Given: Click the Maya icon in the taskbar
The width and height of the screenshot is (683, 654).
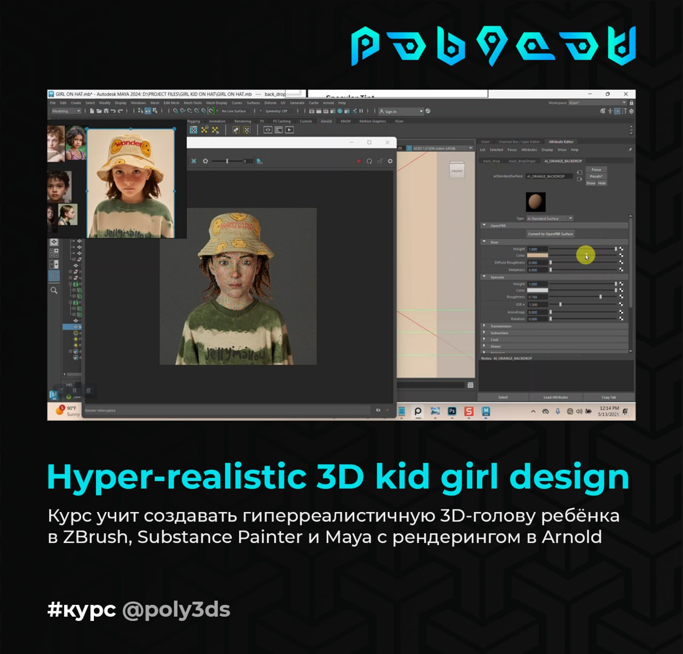Looking at the screenshot, I should click(x=486, y=411).
